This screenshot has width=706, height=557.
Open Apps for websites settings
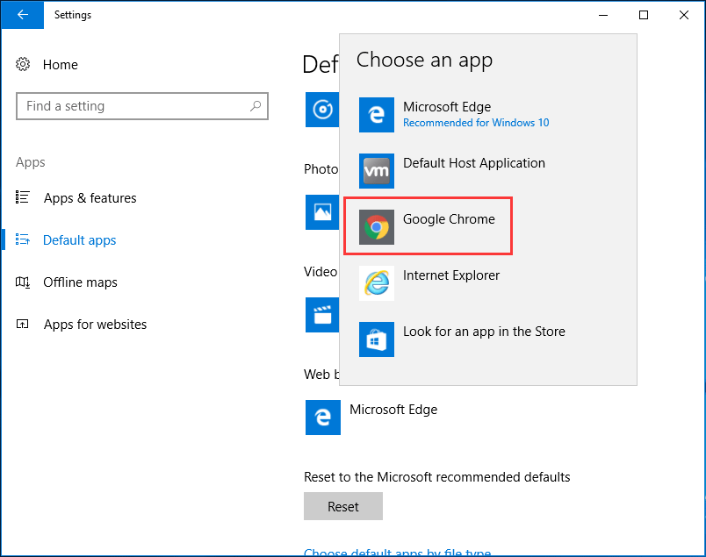95,325
